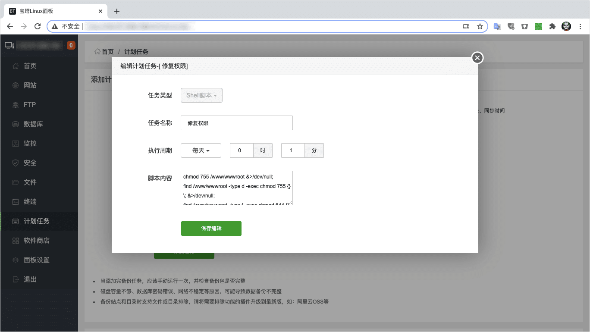This screenshot has width=590, height=332.
Task: Open the 每天 execution cycle dropdown
Action: click(x=201, y=150)
